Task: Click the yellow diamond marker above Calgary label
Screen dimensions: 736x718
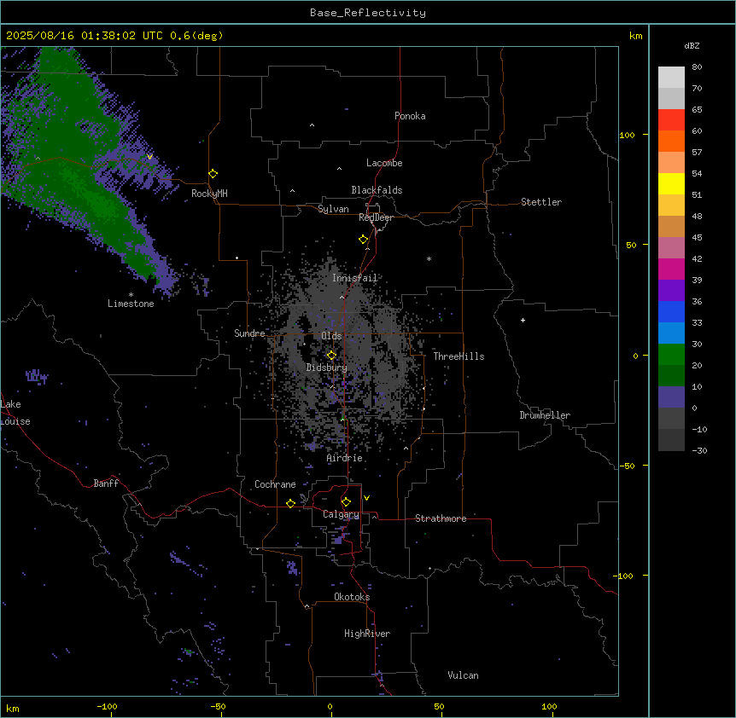Action: (346, 502)
